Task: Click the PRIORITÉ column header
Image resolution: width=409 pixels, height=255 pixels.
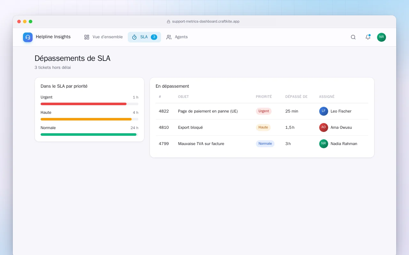Action: coord(264,97)
